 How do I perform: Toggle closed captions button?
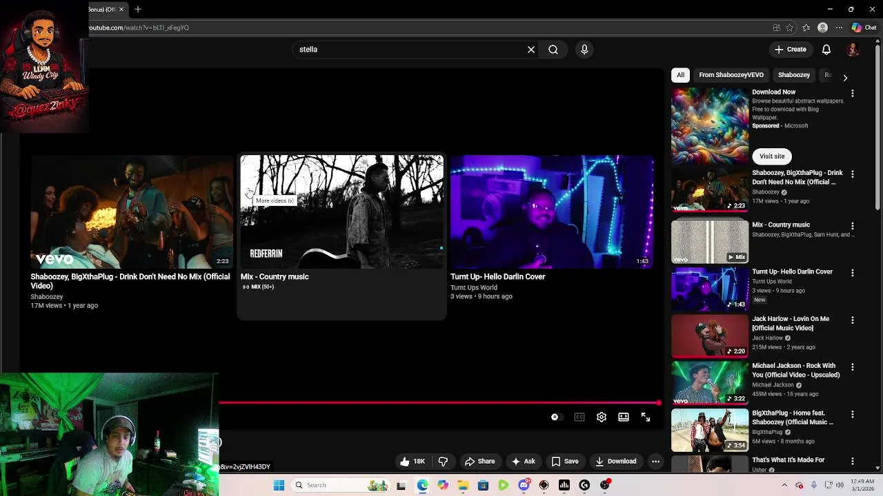(x=579, y=417)
